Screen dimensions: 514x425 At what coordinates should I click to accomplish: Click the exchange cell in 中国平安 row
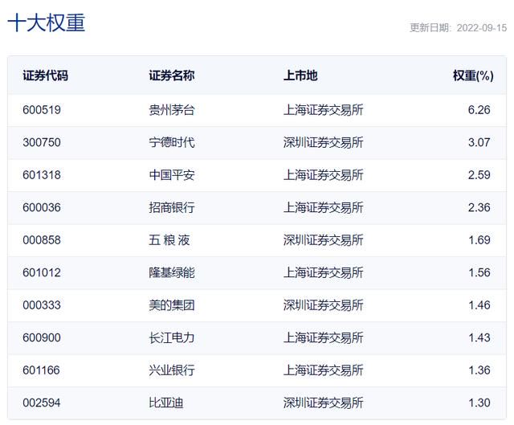tap(323, 175)
